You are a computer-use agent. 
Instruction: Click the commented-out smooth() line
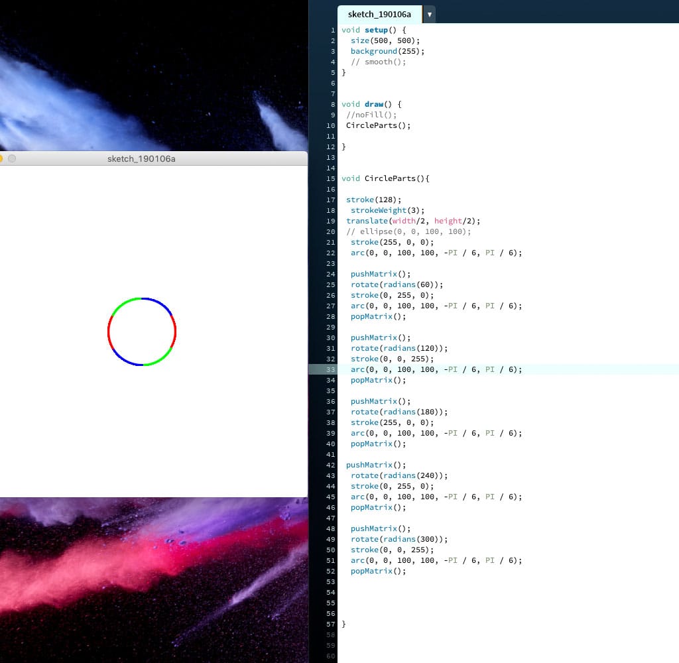tap(378, 62)
